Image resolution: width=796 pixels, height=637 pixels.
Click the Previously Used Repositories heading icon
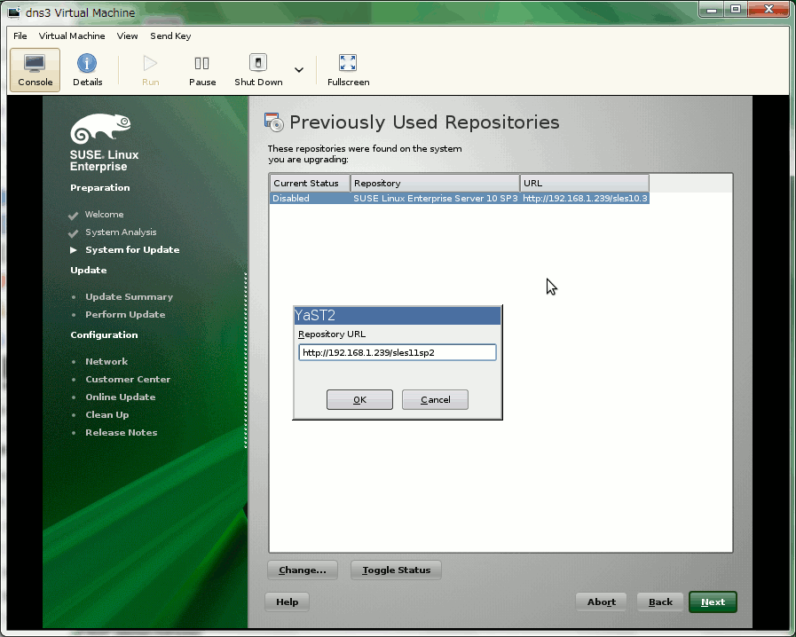(x=274, y=122)
